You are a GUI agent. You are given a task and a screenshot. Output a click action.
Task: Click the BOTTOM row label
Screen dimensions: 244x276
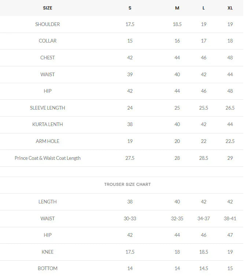click(x=48, y=268)
